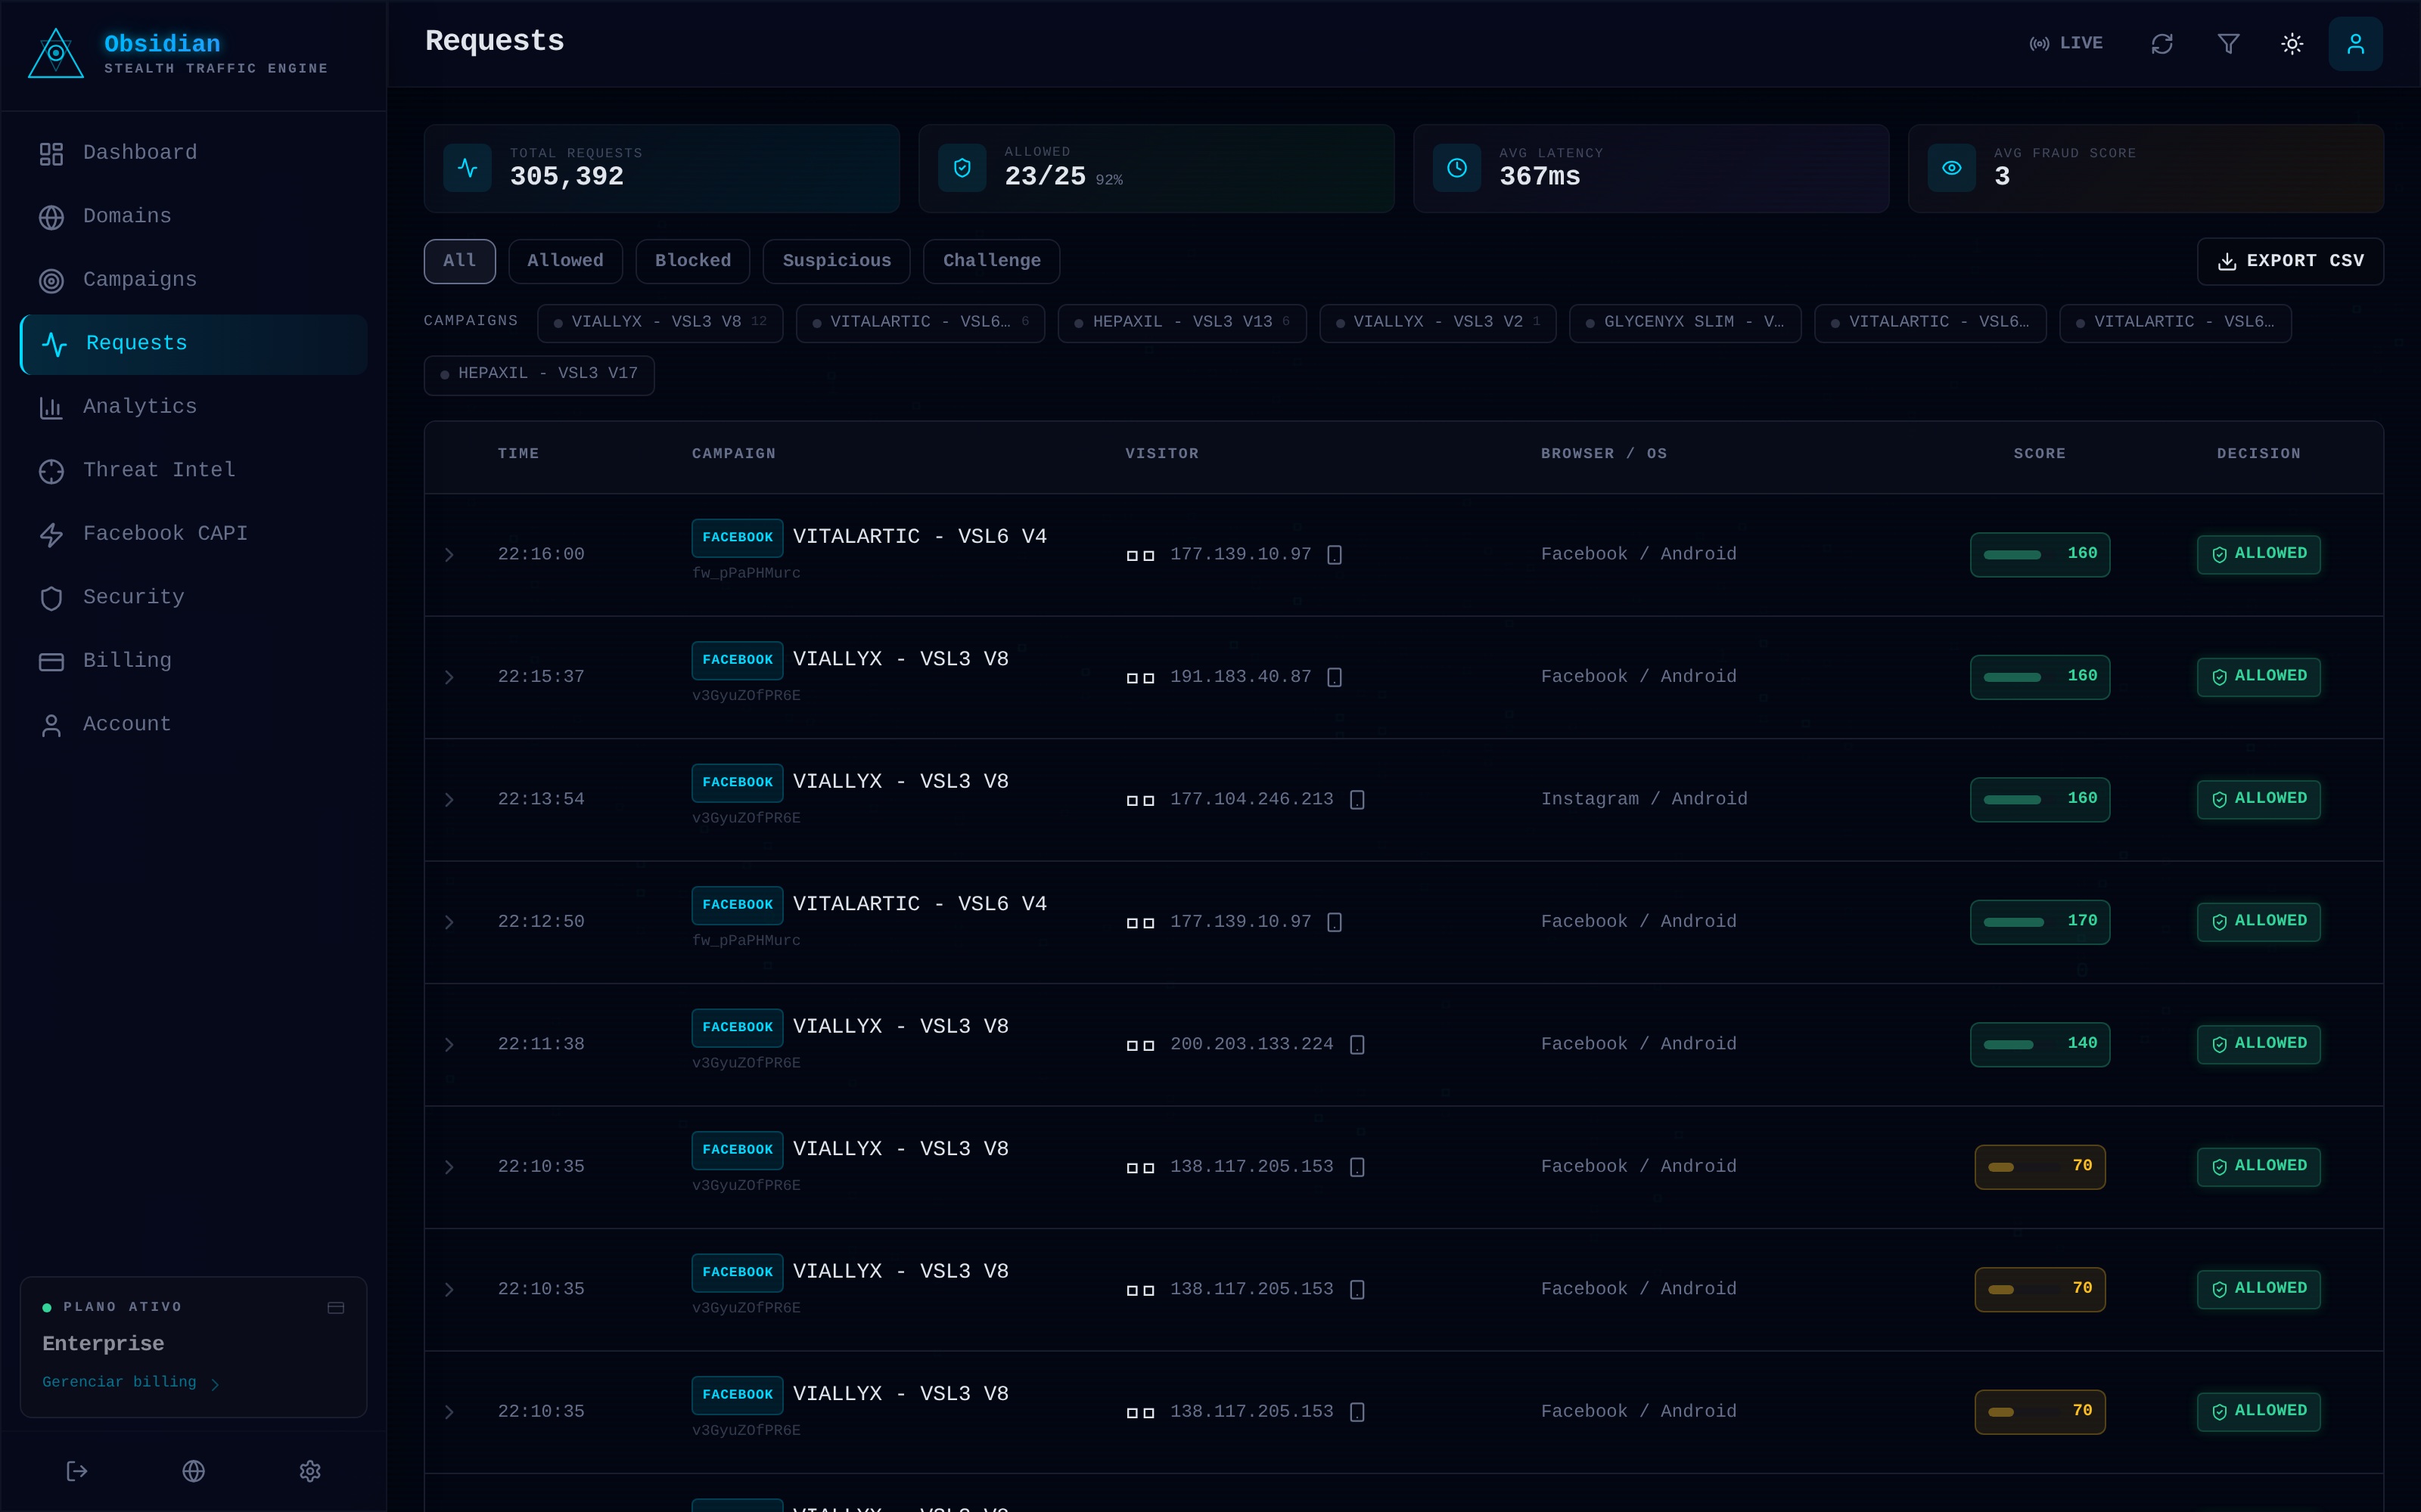This screenshot has height=1512, width=2421.
Task: Click the Total Requests pulse icon
Action: point(468,168)
